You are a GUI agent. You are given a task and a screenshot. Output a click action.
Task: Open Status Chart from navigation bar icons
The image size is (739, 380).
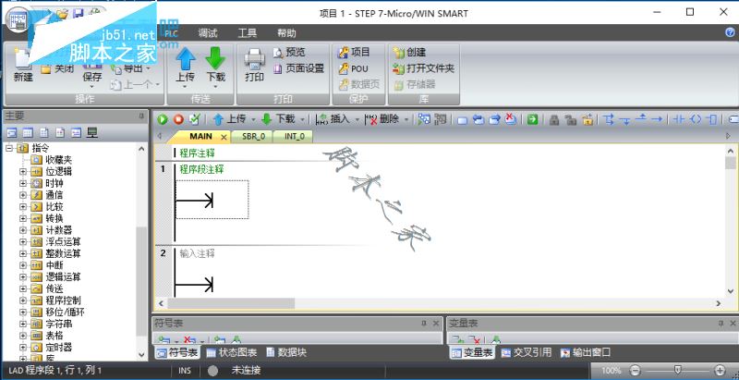[28, 133]
